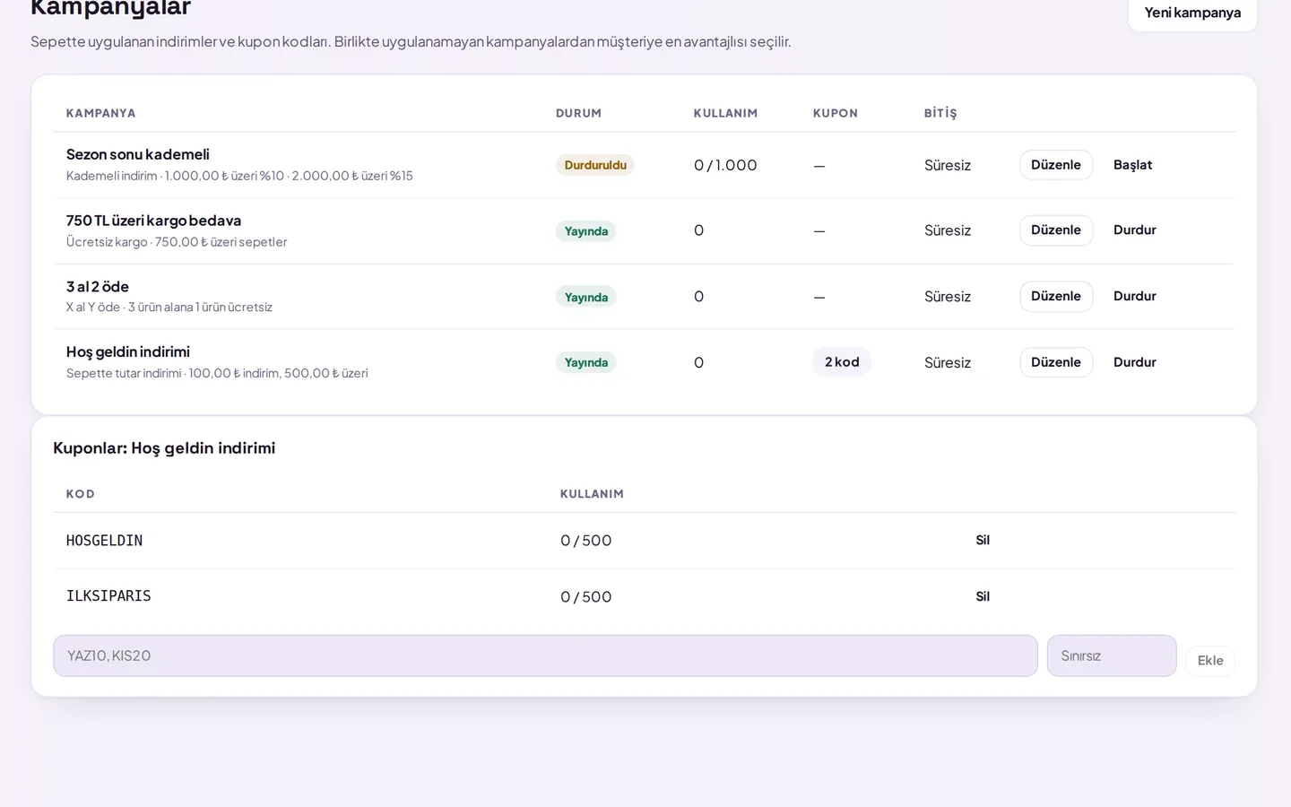The width and height of the screenshot is (1291, 807).
Task: Edit the 750 TL üzeri kargo bedava campaign
Action: click(x=1056, y=230)
